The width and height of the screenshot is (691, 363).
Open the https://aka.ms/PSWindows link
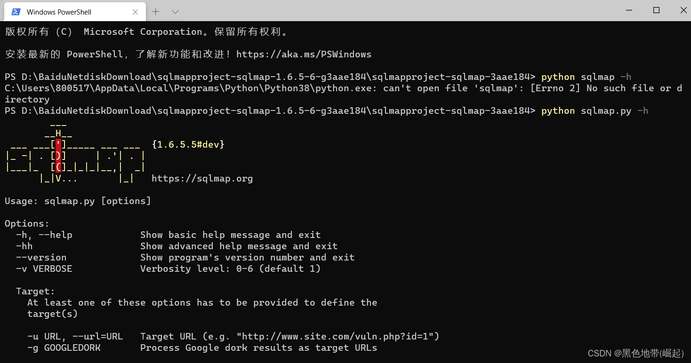(304, 54)
